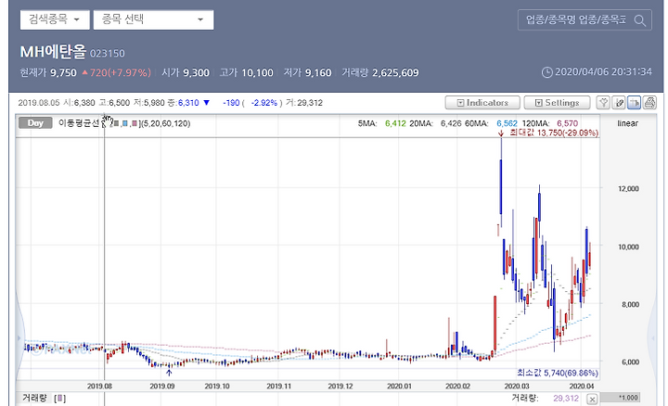668x406 pixels.
Task: Click the volume value 29,312 in the volume panel
Action: click(566, 399)
